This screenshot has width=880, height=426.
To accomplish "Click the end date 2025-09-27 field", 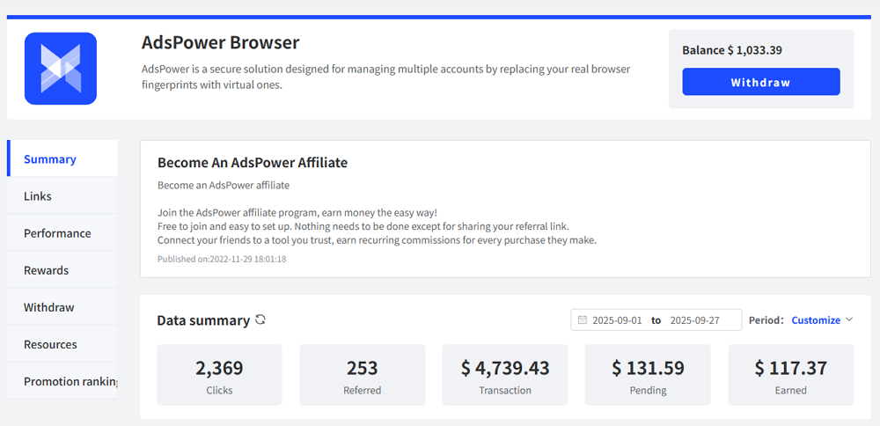I will [x=694, y=320].
